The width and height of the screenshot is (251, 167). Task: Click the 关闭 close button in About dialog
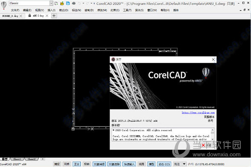pos(207,145)
